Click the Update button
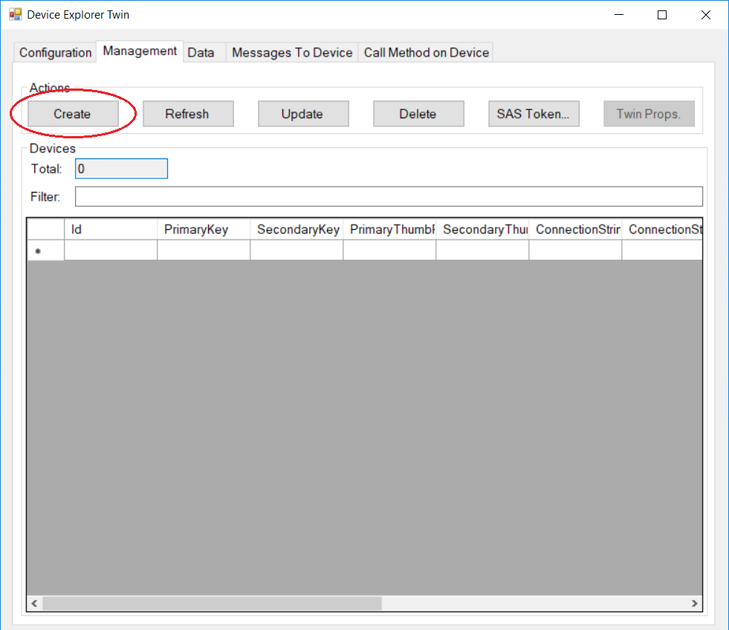This screenshot has width=729, height=630. (x=302, y=114)
